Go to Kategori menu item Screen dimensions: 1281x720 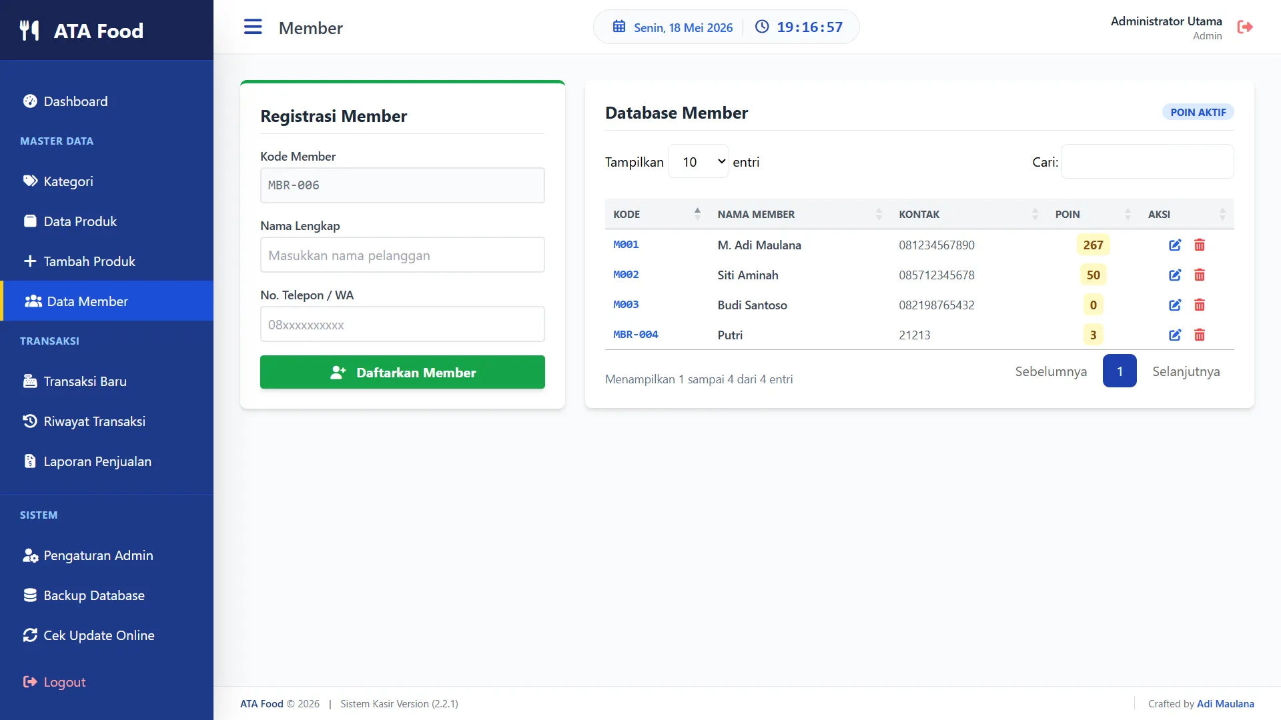pyautogui.click(x=107, y=181)
